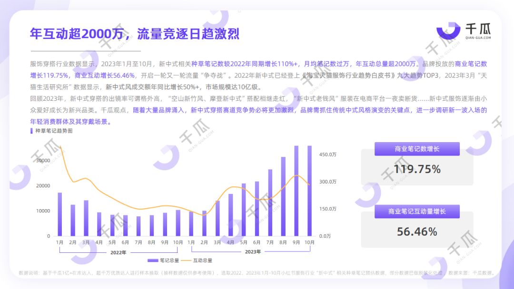Click the 30000 left axis label

click(x=43, y=161)
